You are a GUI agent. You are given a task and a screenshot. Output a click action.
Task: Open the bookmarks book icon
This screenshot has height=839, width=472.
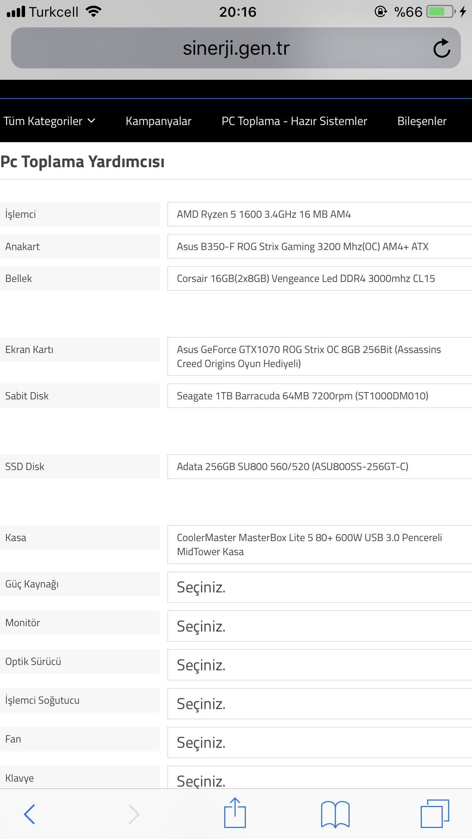tap(335, 814)
